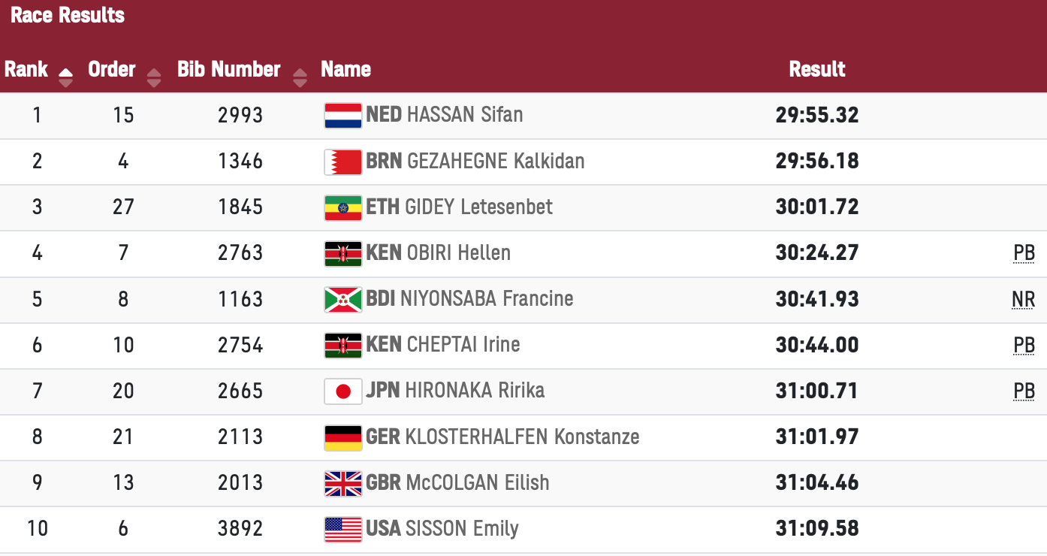Click the Burundi flag icon
This screenshot has width=1047, height=556.
click(x=342, y=299)
